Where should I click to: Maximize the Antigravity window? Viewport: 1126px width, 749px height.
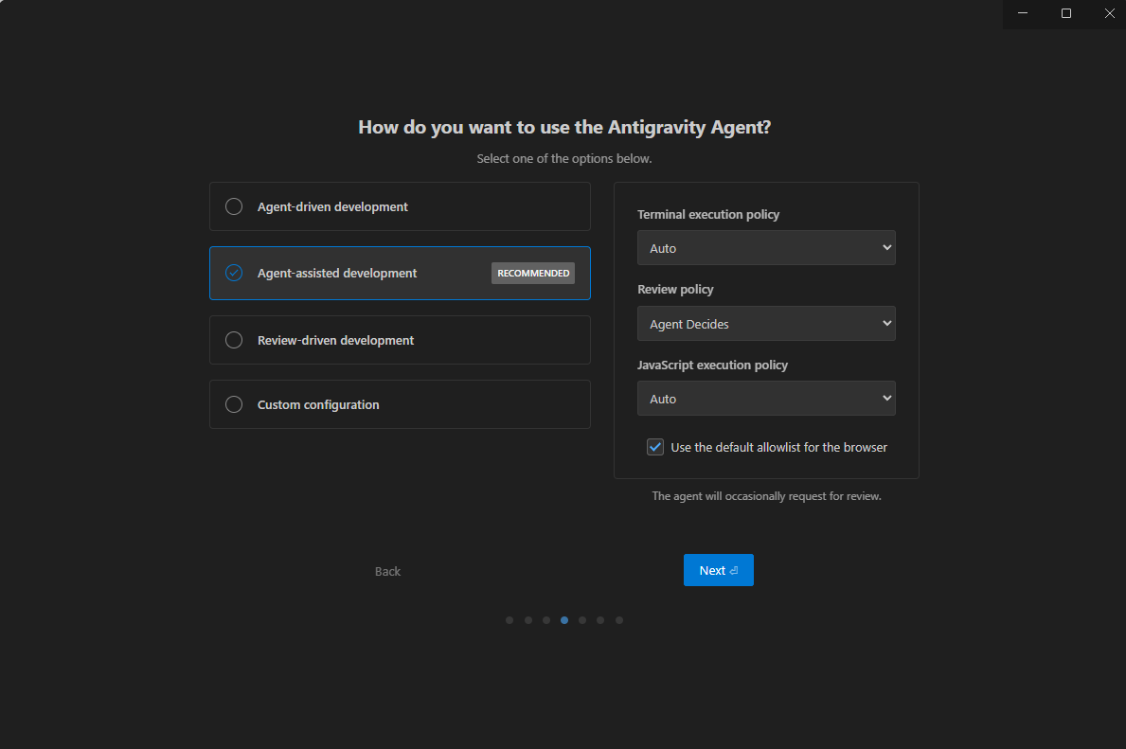click(x=1066, y=13)
